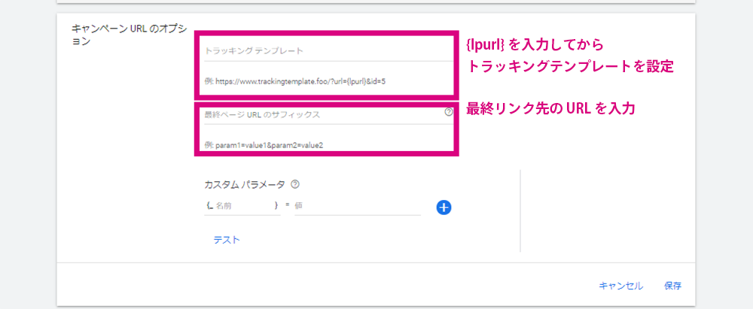Viewport: 753px width, 309px height.
Task: Click the 保存 button
Action: coord(672,286)
